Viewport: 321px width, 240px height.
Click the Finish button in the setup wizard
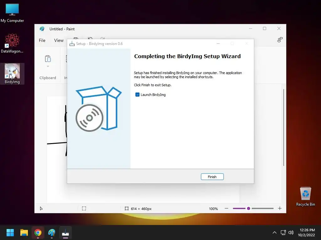212,177
